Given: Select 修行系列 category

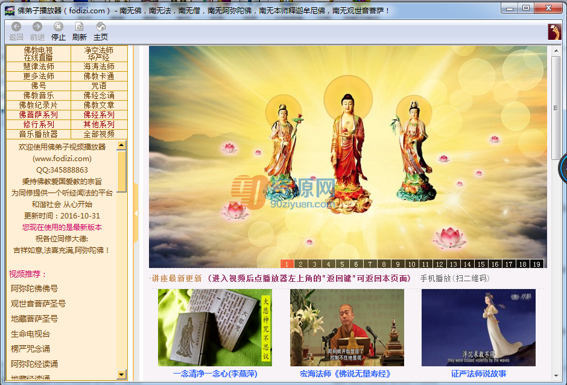Looking at the screenshot, I should pos(39,124).
